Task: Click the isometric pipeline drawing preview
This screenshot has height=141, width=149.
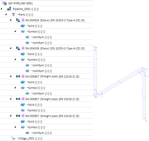Action: pyautogui.click(x=121, y=84)
